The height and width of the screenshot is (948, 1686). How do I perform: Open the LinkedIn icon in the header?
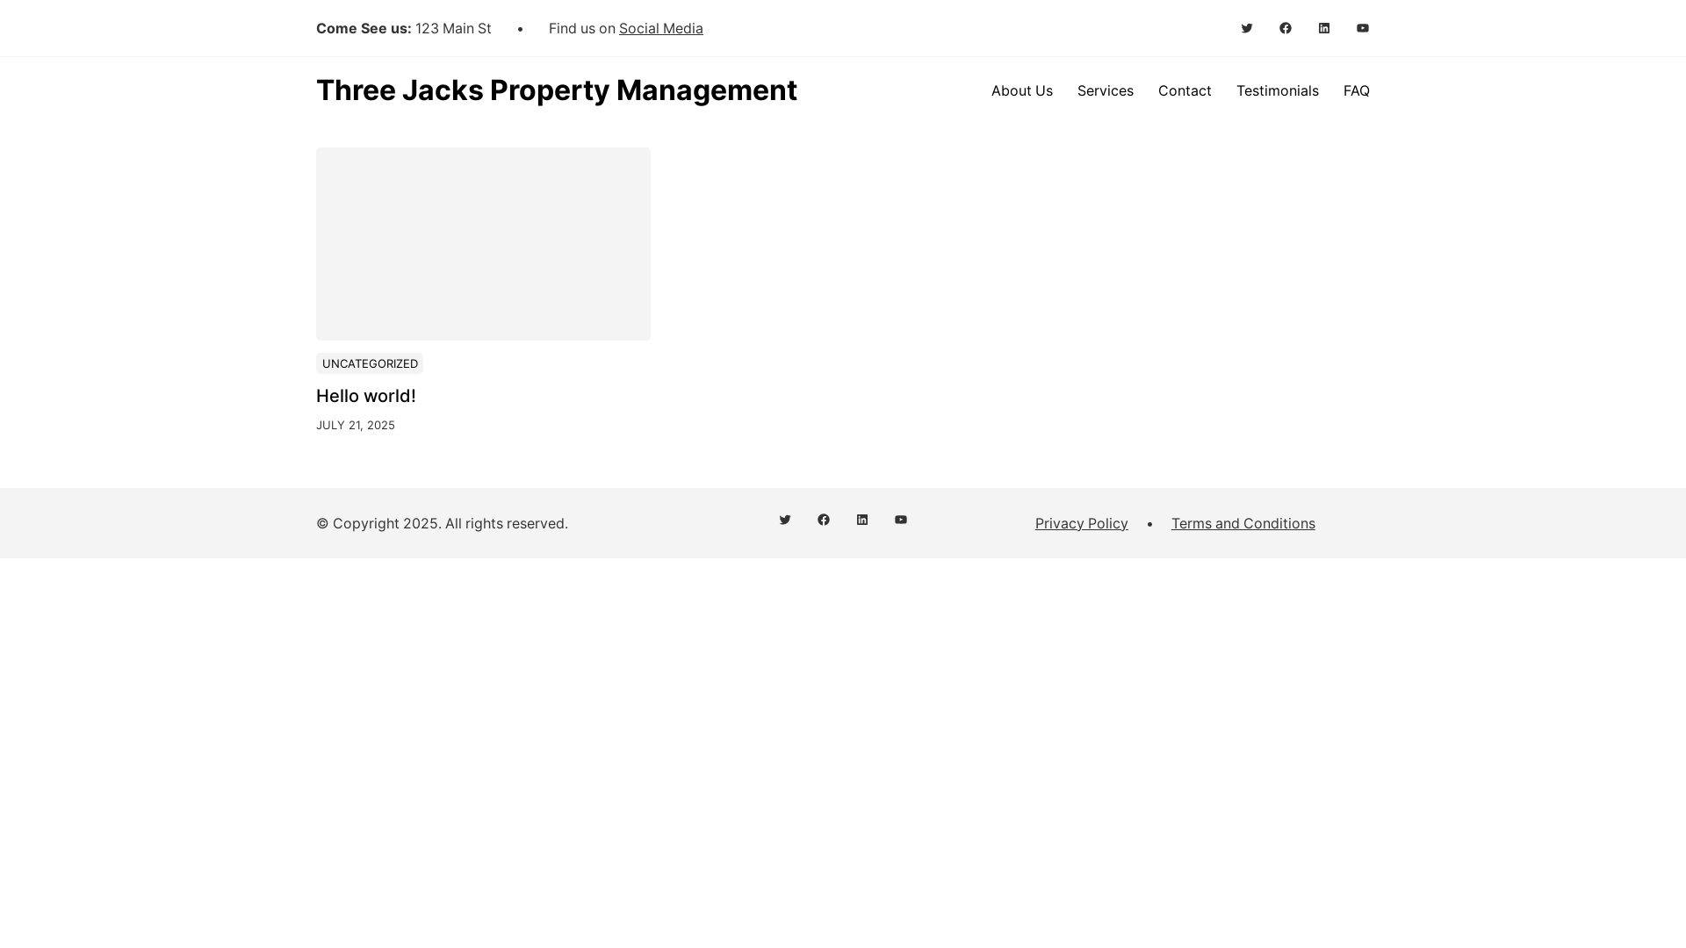[x=1324, y=28]
